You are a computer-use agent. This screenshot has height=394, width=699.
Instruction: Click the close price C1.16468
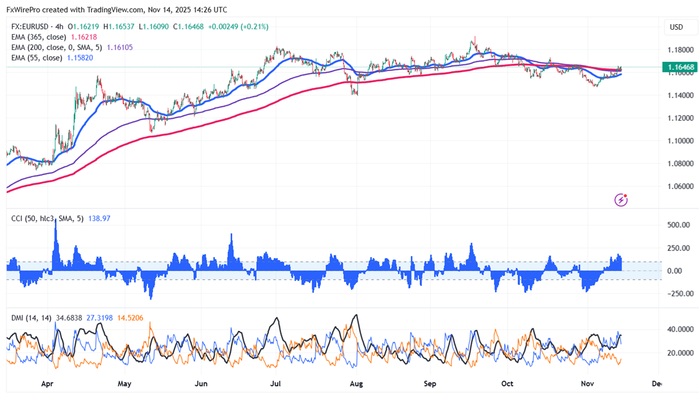click(x=189, y=27)
